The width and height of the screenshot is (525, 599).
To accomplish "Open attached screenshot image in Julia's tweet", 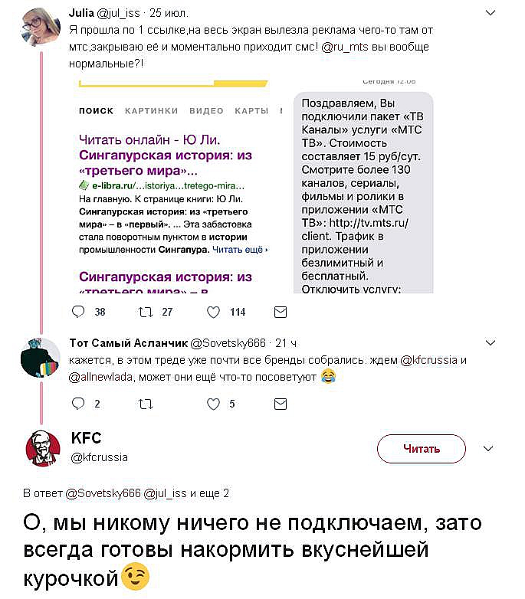I will coord(256,185).
